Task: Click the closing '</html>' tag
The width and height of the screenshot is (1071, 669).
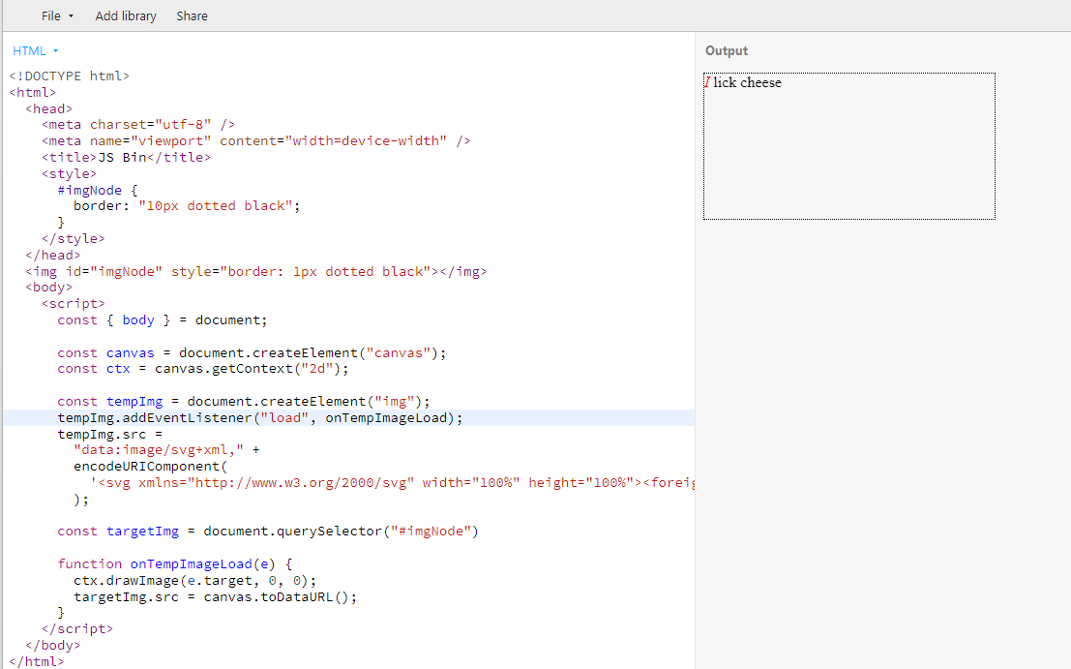Action: coord(37,661)
